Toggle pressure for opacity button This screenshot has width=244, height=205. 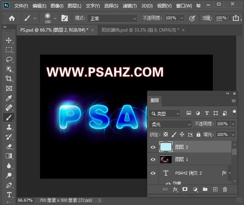click(192, 18)
